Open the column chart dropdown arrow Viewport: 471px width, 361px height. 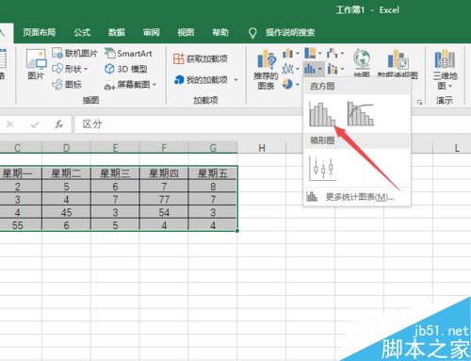(298, 54)
